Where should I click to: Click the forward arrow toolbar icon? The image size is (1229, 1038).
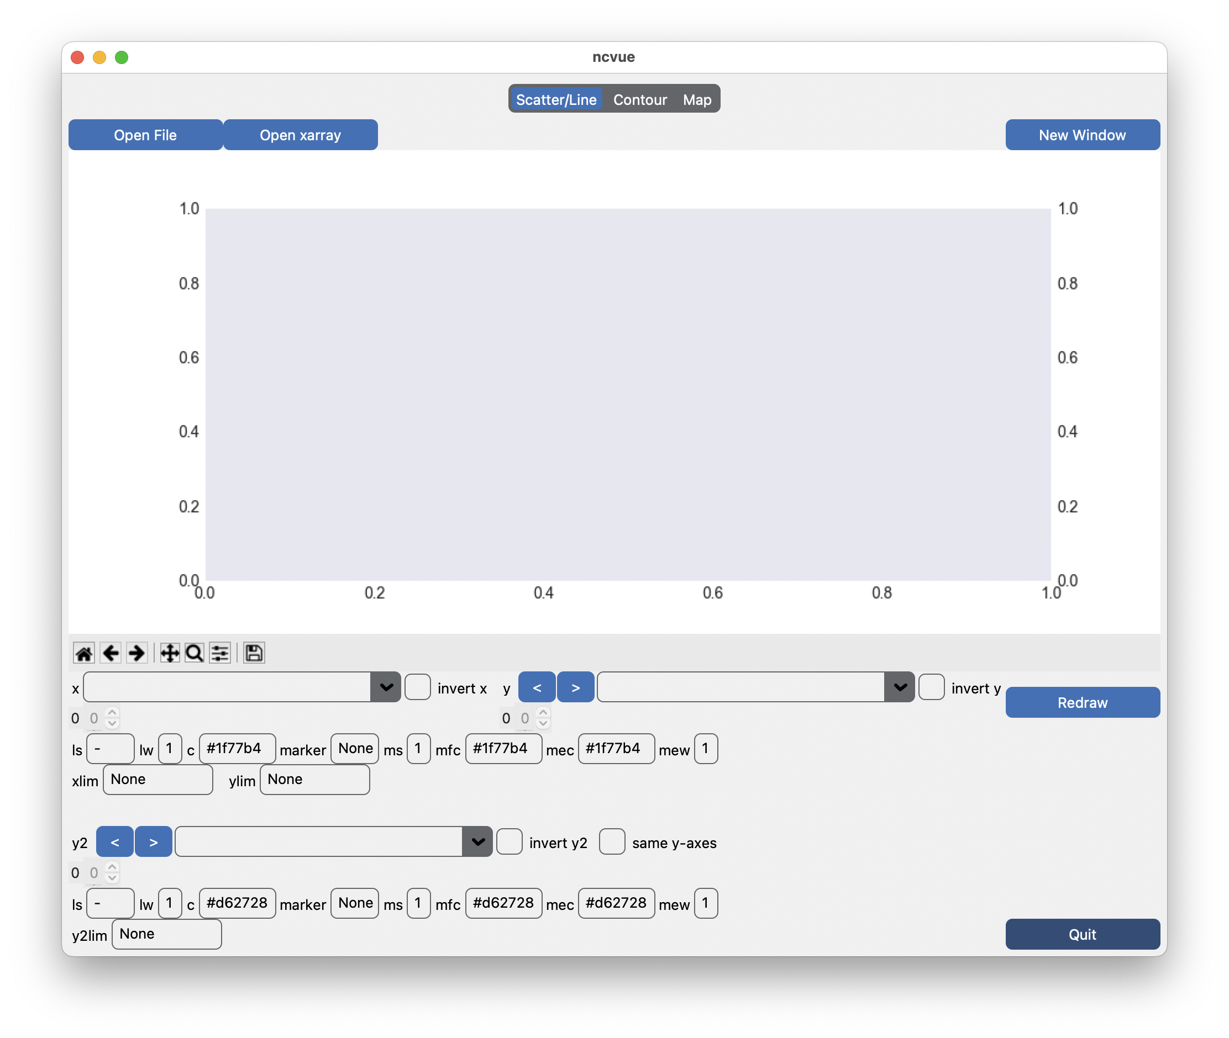click(x=136, y=653)
